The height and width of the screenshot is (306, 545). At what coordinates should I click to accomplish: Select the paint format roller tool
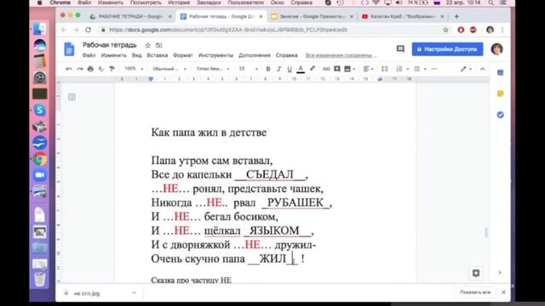click(112, 69)
